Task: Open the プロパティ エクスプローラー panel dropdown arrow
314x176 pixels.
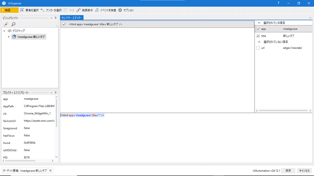Action: point(51,93)
